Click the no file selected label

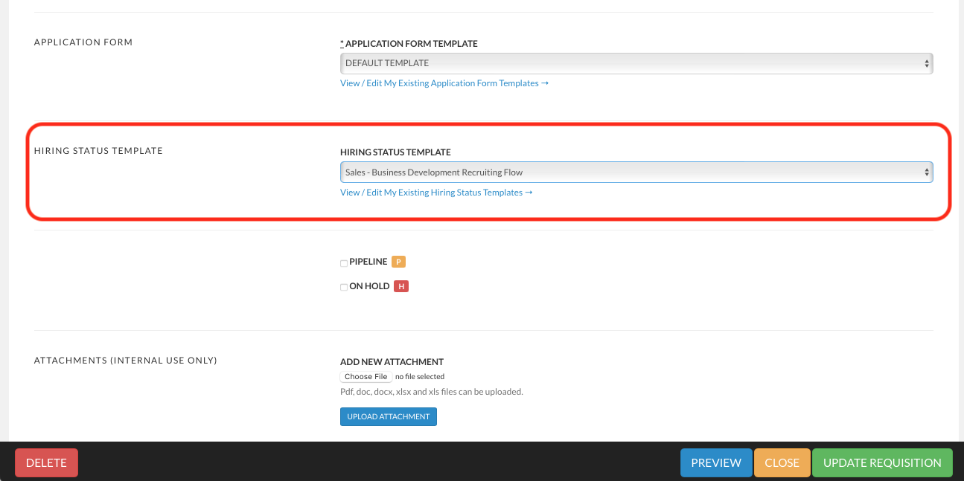(420, 376)
